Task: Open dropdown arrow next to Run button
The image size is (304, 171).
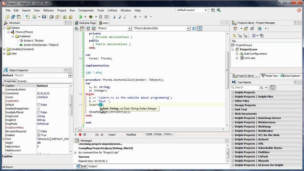Action: tap(85, 17)
